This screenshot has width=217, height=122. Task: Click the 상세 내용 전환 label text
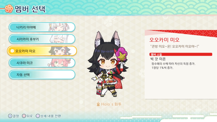51,116
